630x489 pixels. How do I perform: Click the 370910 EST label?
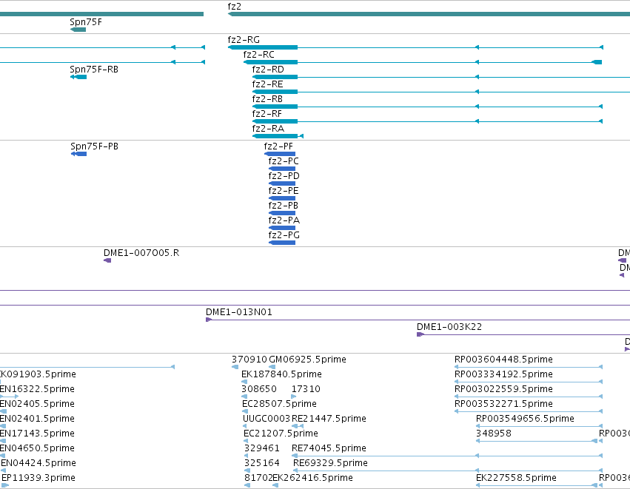tap(249, 360)
